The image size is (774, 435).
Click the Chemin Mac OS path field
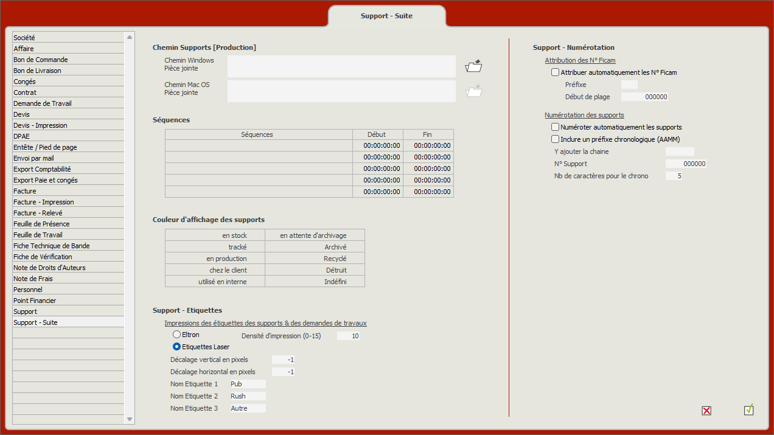point(341,91)
